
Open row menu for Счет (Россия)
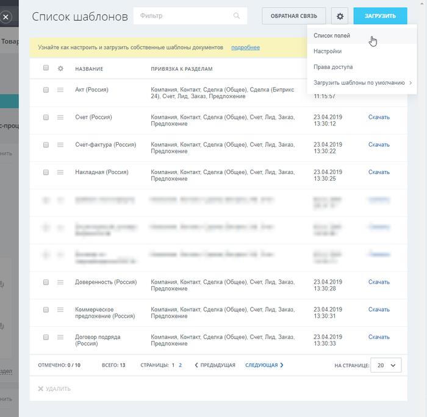pyautogui.click(x=60, y=117)
